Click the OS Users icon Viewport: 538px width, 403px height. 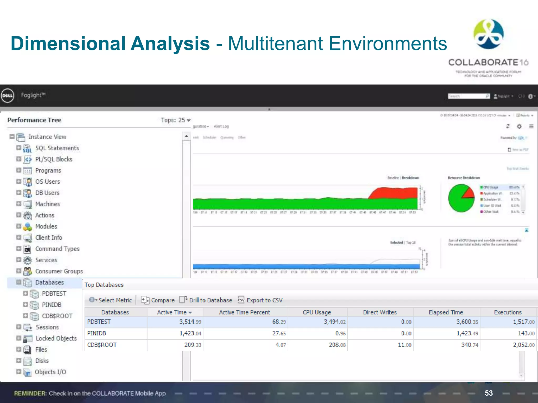pos(27,182)
